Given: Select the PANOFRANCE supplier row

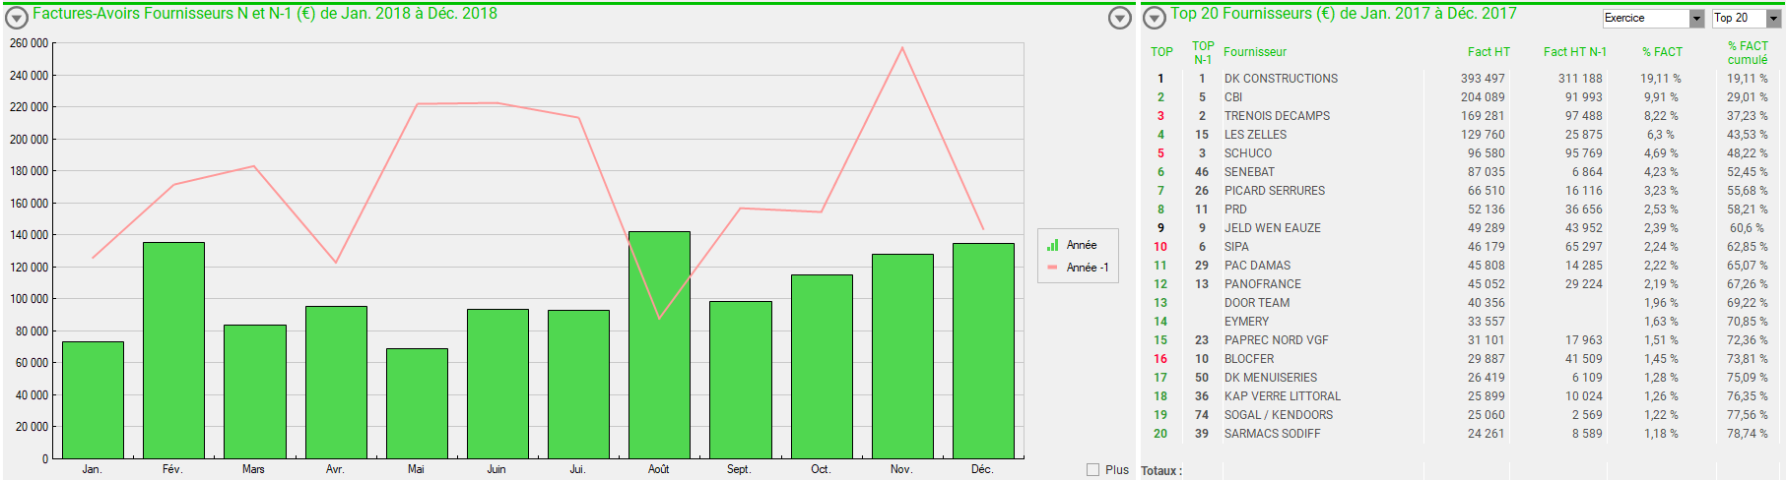Looking at the screenshot, I should click(x=1462, y=284).
